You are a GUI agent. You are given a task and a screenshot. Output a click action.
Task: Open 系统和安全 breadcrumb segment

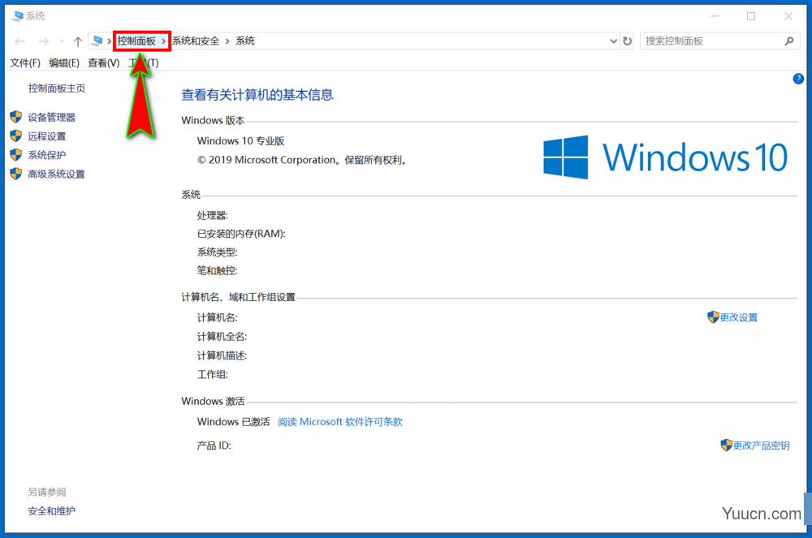(196, 41)
